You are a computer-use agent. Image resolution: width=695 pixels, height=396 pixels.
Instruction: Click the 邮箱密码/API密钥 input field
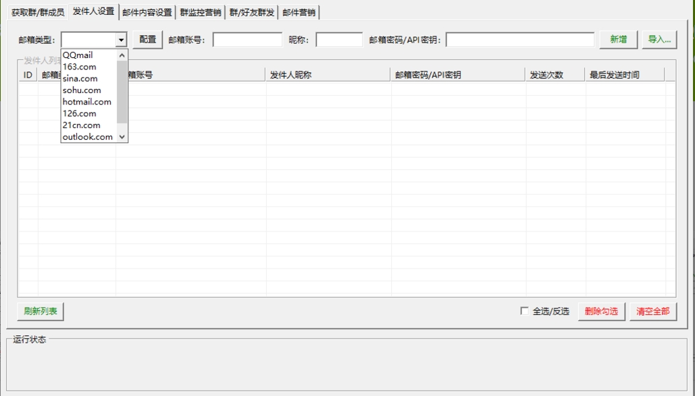tap(520, 40)
